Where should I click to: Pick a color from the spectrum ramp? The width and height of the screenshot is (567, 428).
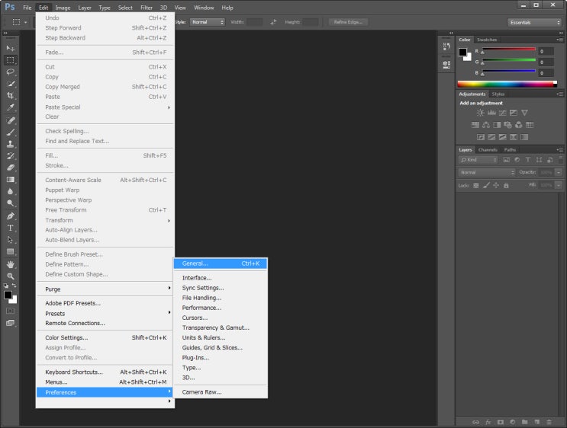pyautogui.click(x=505, y=85)
